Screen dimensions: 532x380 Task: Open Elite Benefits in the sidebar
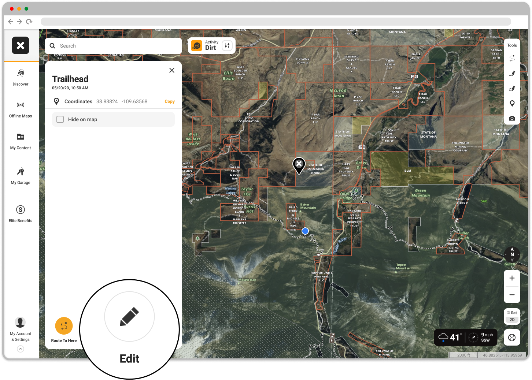pyautogui.click(x=21, y=214)
